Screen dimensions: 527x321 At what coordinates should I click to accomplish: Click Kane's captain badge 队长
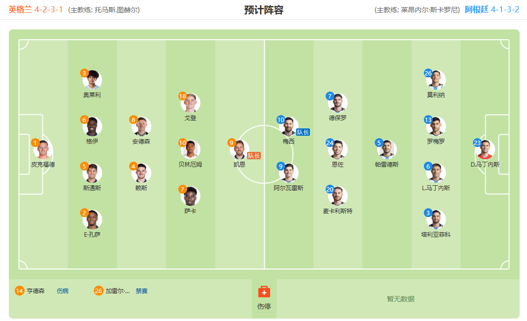254,156
